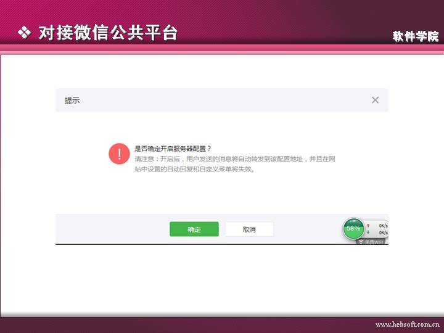Click the gray 请注意 notice paragraph
444x333 pixels.
point(235,163)
